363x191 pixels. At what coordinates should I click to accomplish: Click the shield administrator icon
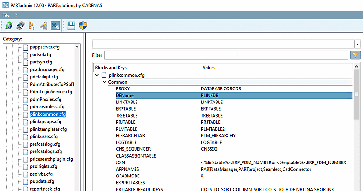[83, 26]
